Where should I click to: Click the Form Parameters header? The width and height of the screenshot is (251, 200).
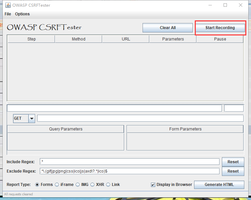(x=185, y=129)
